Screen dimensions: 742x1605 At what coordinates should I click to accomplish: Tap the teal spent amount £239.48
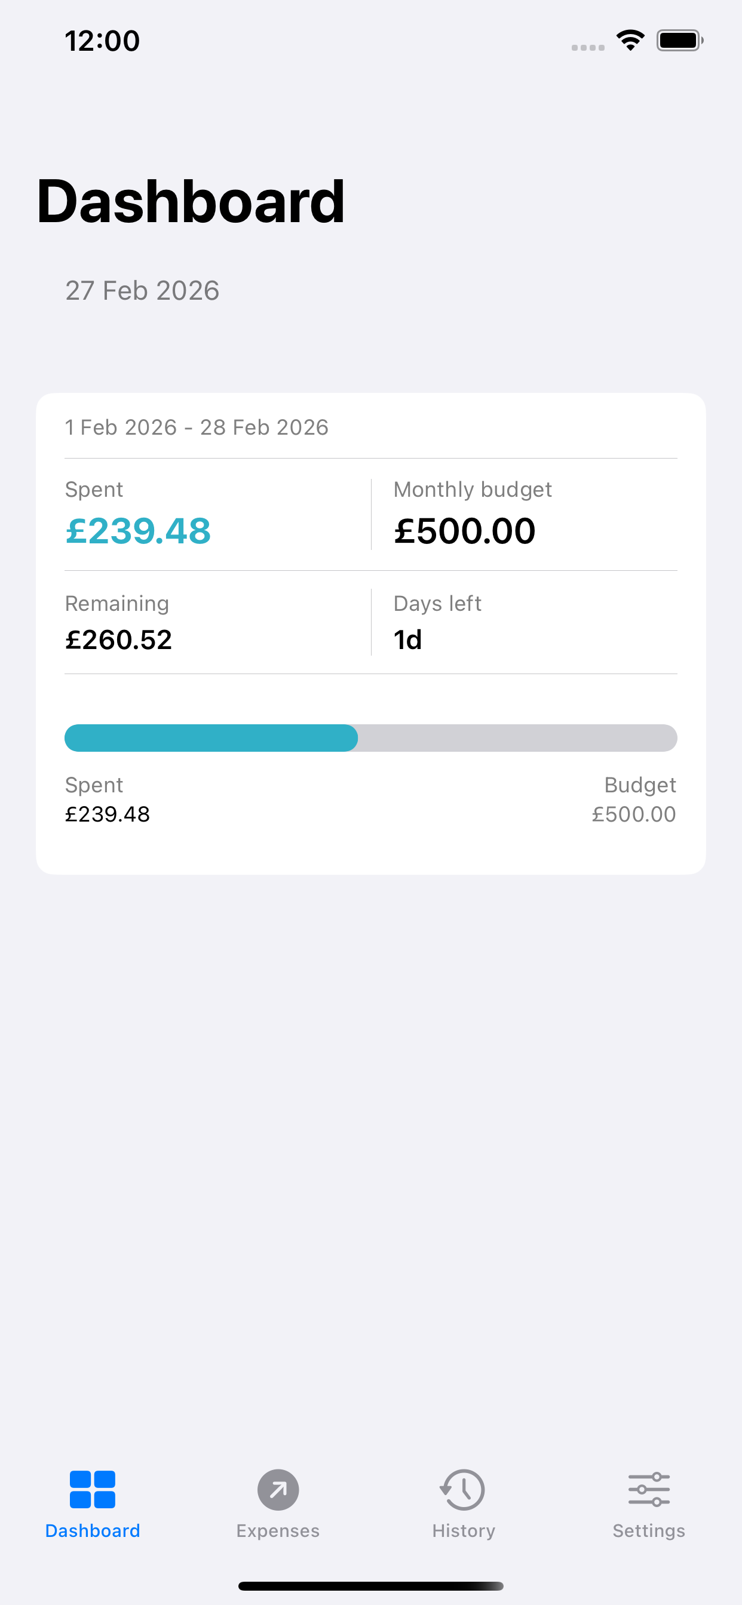tap(138, 531)
